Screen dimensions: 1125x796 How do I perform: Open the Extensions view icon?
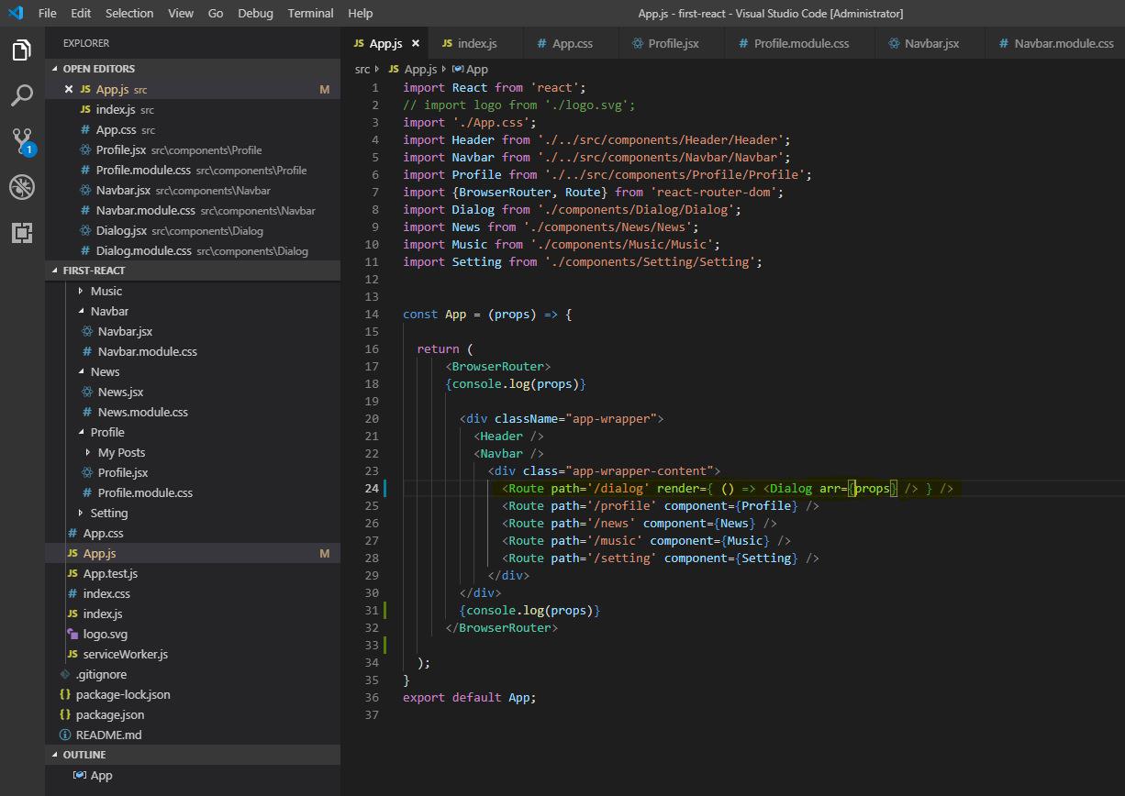tap(22, 233)
